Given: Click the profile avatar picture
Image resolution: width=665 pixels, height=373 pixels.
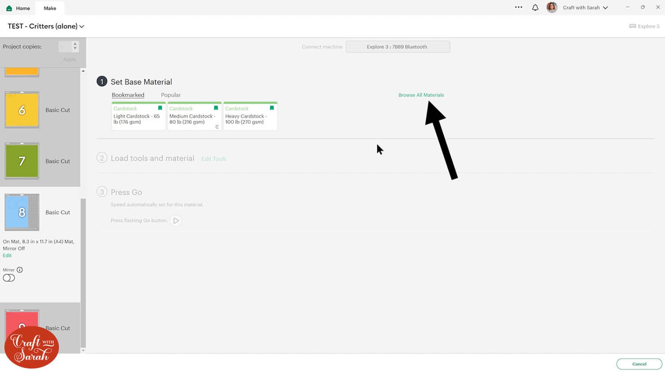Looking at the screenshot, I should (x=552, y=8).
